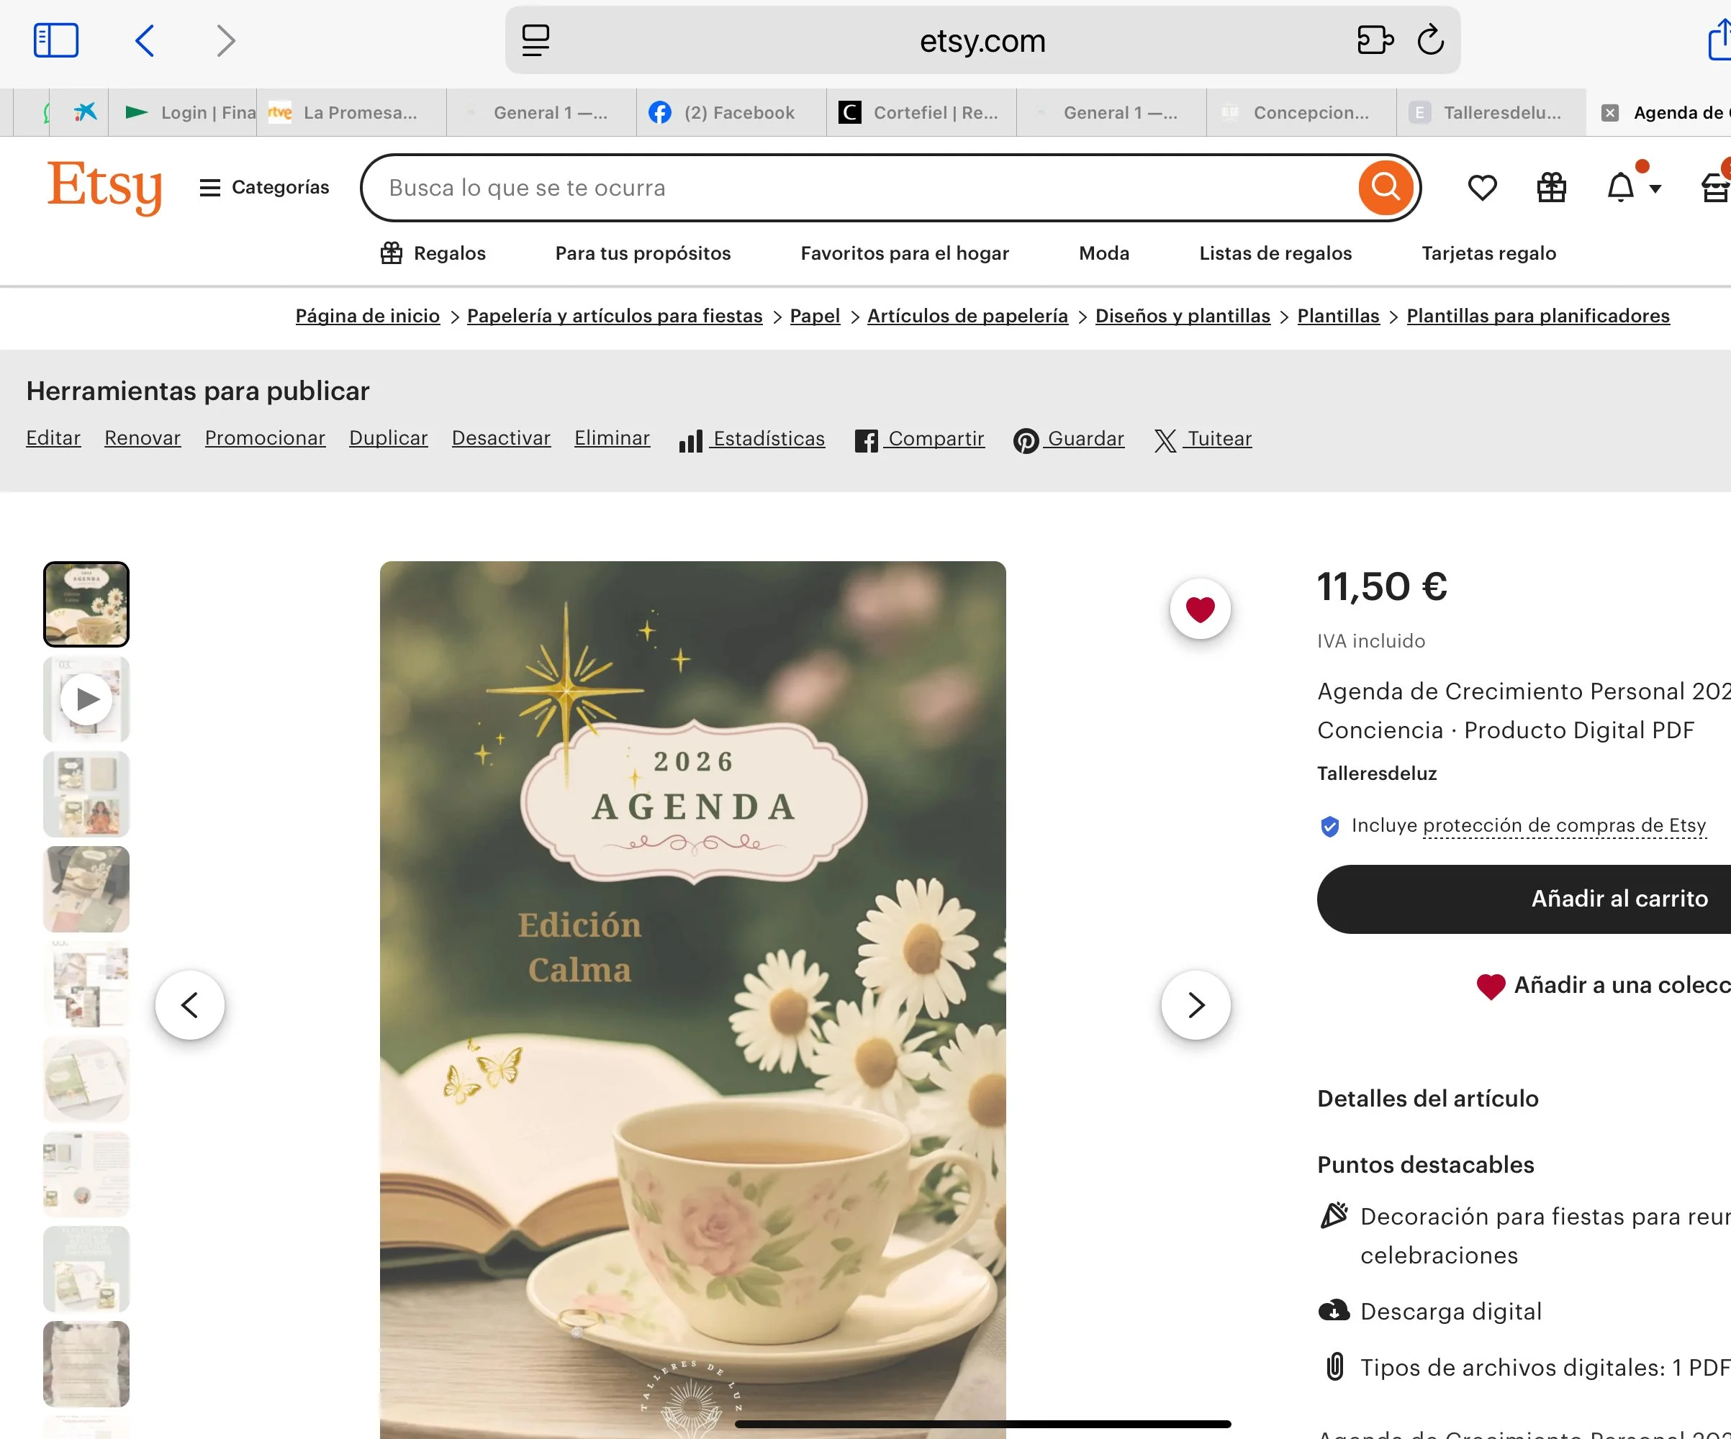Toggle Safari sidebar panel
The width and height of the screenshot is (1731, 1439).
pyautogui.click(x=56, y=40)
